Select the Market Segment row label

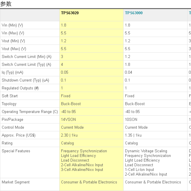click(16, 182)
